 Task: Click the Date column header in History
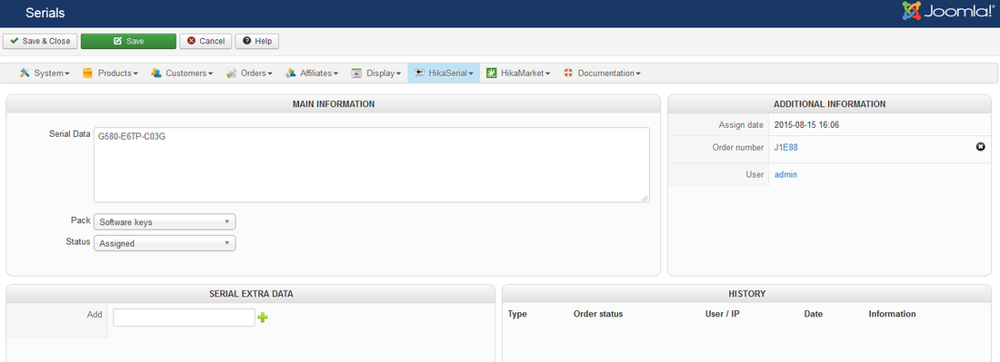pyautogui.click(x=813, y=314)
